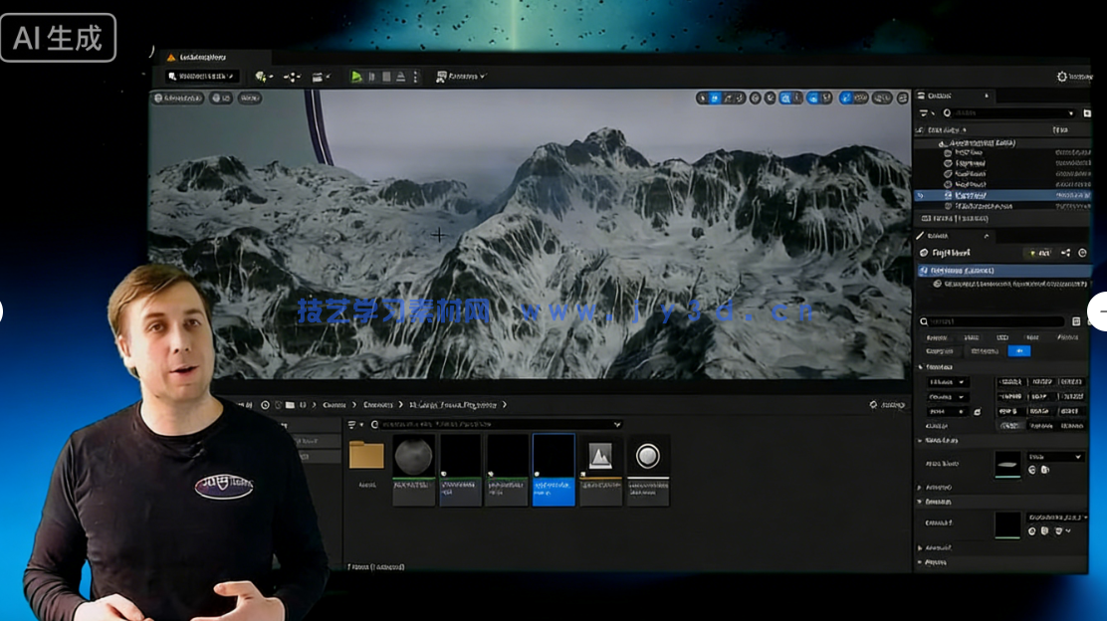The height and width of the screenshot is (621, 1107).
Task: Click the Stop square in play controls
Action: point(386,77)
